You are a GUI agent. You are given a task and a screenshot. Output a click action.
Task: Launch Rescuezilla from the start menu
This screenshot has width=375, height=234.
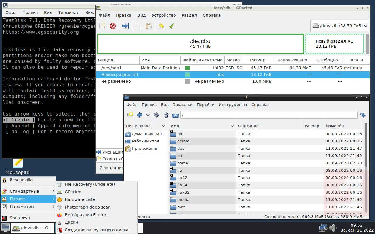(x=28, y=180)
